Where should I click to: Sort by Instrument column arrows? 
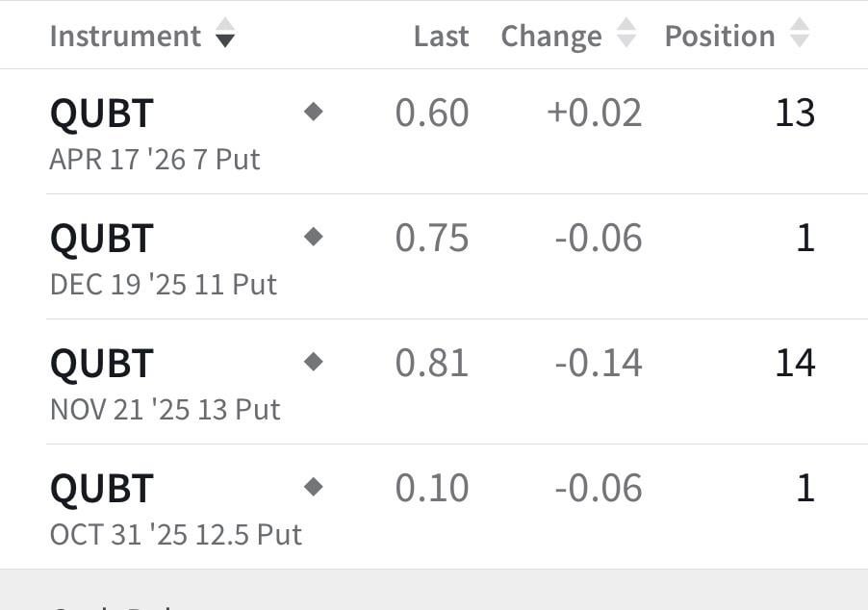[x=225, y=34]
